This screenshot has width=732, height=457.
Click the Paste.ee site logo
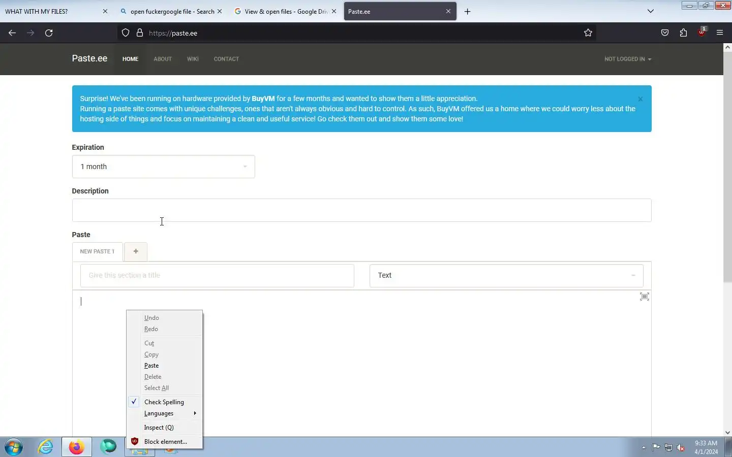(x=89, y=58)
